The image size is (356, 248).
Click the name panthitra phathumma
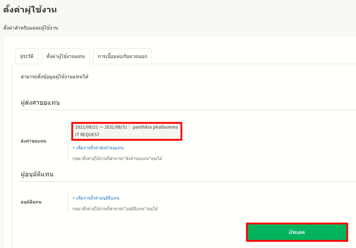(x=155, y=127)
